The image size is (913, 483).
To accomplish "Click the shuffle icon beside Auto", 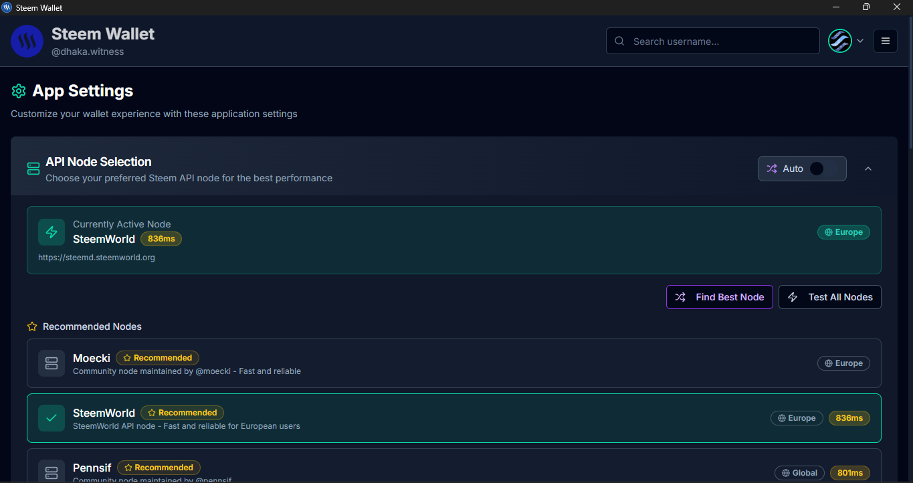I will 772,169.
